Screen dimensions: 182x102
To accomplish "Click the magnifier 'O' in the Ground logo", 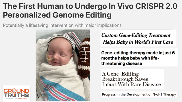I will point(14,91).
